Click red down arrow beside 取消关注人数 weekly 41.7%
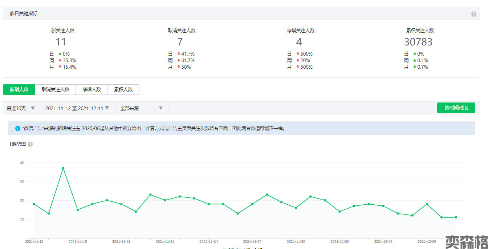 pyautogui.click(x=179, y=60)
